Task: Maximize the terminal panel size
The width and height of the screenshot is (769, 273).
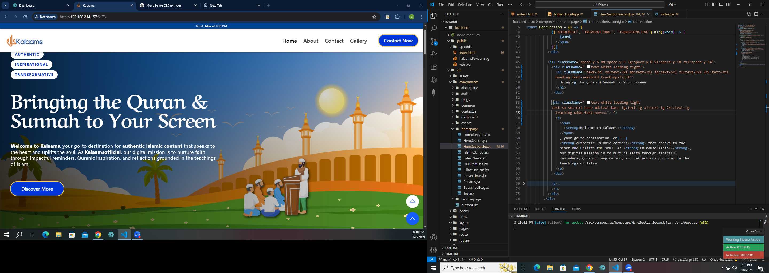Action: 756,209
